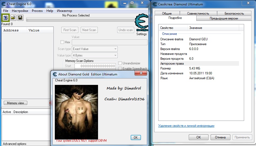Click Отмена in the Properties window

[220, 137]
